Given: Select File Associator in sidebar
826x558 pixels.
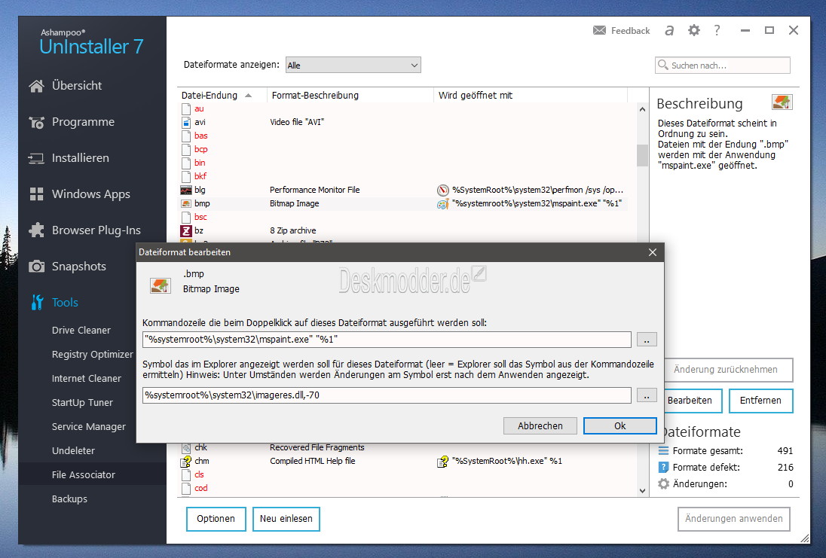Looking at the screenshot, I should pos(93,475).
